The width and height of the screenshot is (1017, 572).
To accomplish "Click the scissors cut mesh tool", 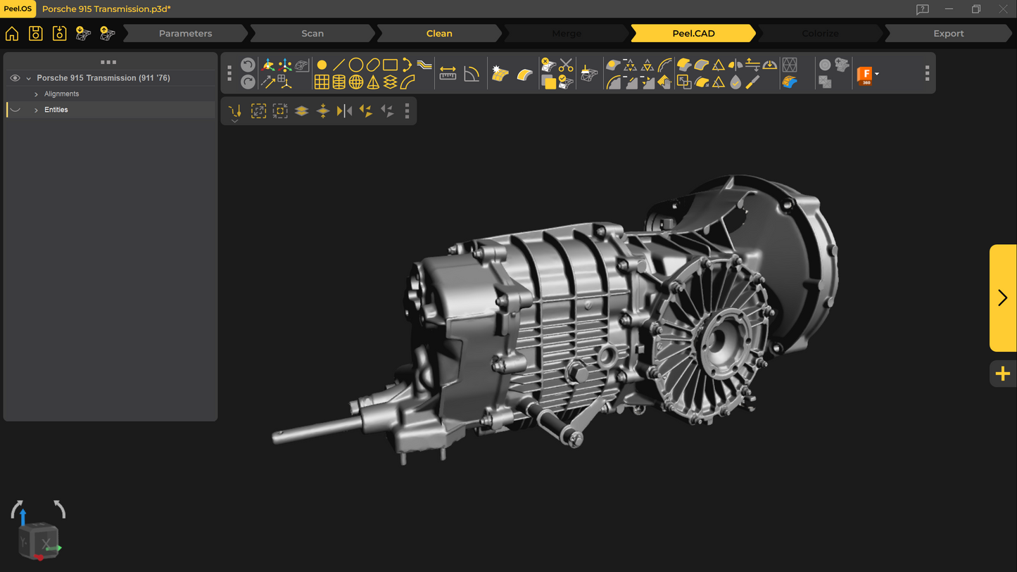I will point(566,65).
